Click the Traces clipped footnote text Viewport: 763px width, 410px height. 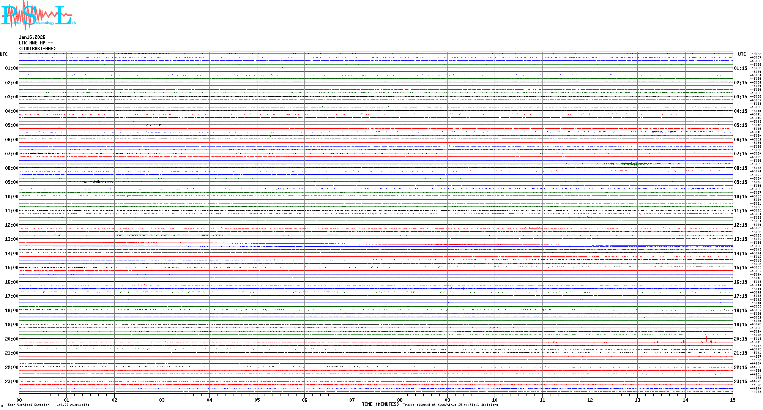[450, 405]
